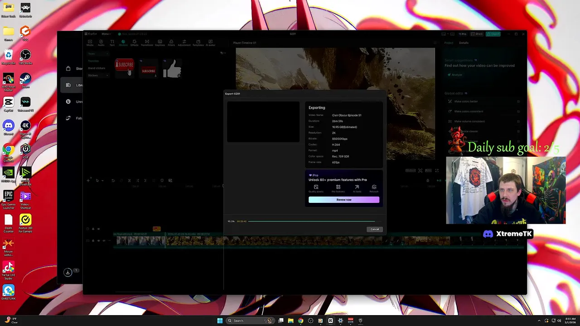The height and width of the screenshot is (326, 580).
Task: Open File Explorer from taskbar
Action: [290, 321]
